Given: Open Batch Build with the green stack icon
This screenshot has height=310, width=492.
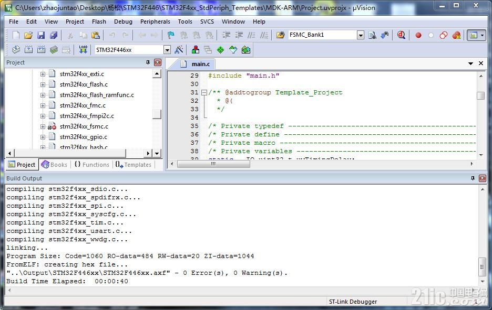Looking at the screenshot, I should click(54, 49).
